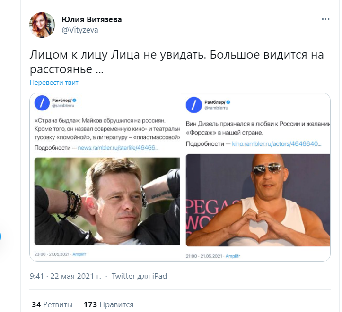Click the Рамблер logo in right embedded tweet

tap(194, 105)
